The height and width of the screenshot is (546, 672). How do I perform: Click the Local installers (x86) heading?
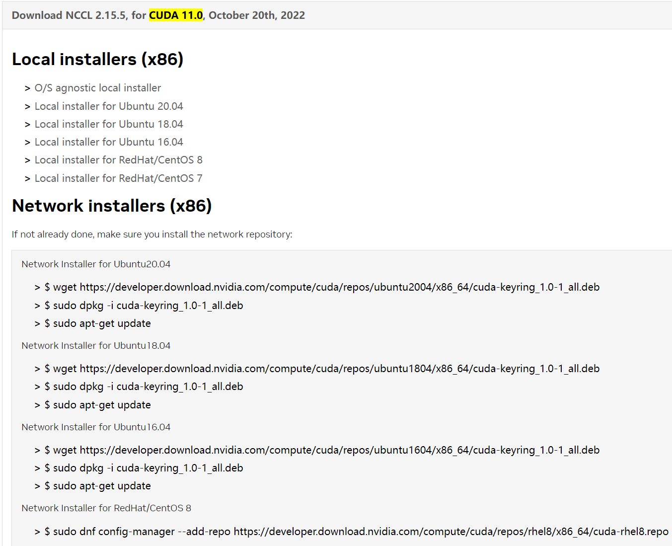(97, 59)
